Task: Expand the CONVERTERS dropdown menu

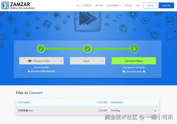Action: tap(114, 6)
